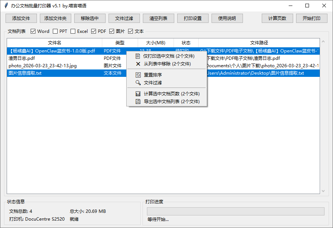This screenshot has height=228, width=333.
Task: Sort the list by 文件名 column header
Action: (x=54, y=43)
